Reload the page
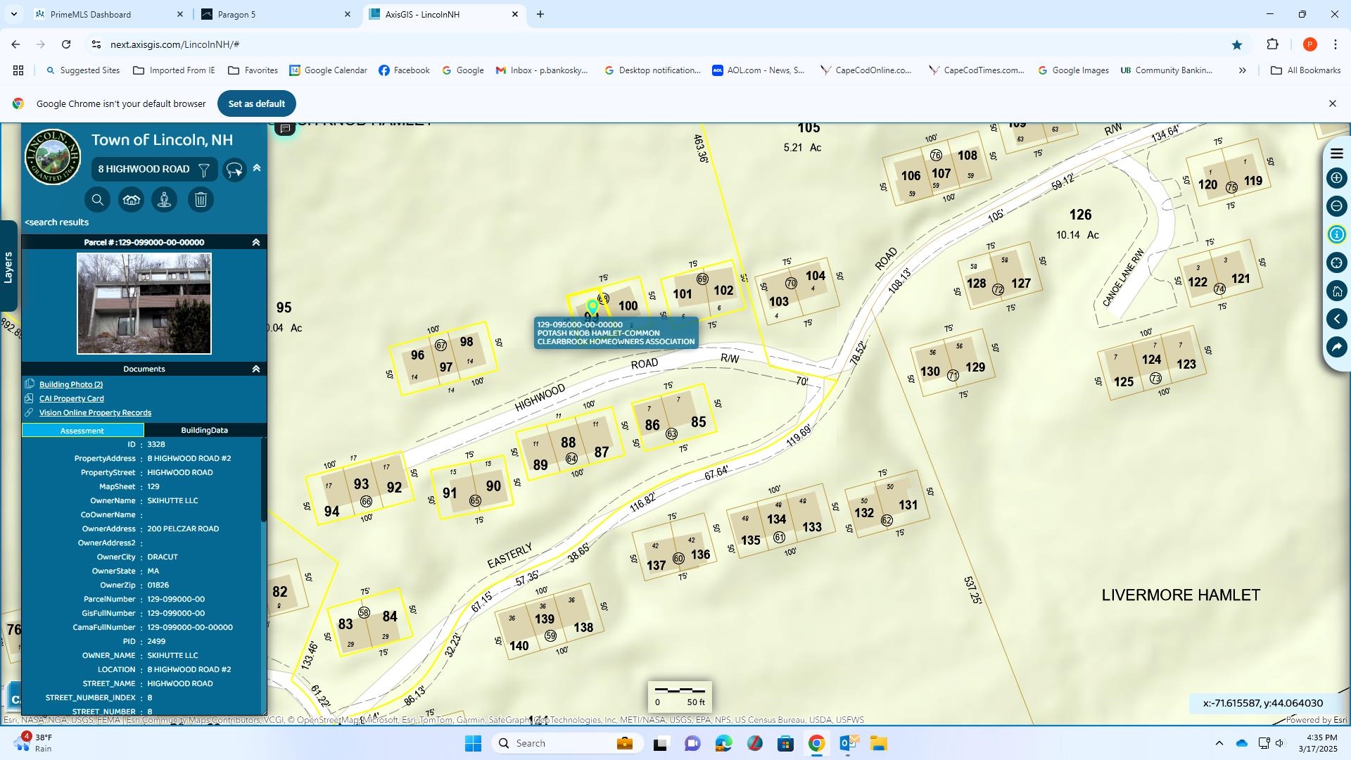The height and width of the screenshot is (760, 1351). (x=66, y=44)
